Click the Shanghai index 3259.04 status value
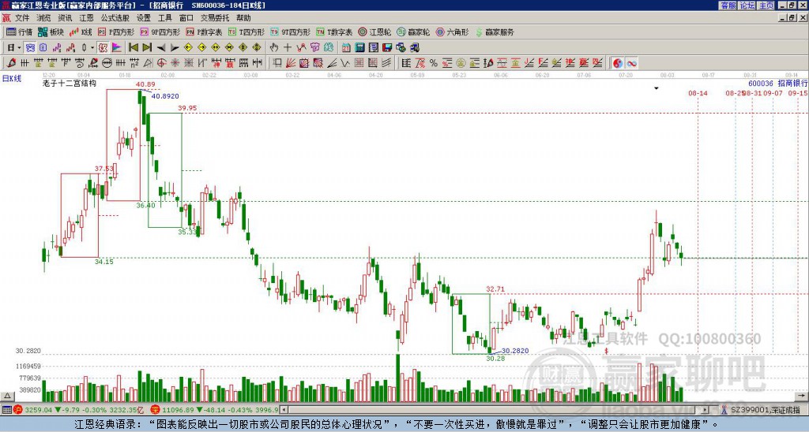This screenshot has width=809, height=432. point(39,410)
